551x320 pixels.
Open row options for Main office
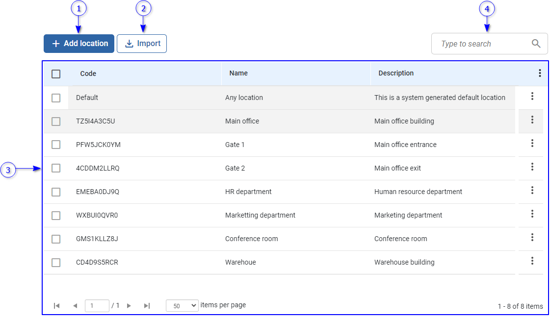tap(532, 120)
